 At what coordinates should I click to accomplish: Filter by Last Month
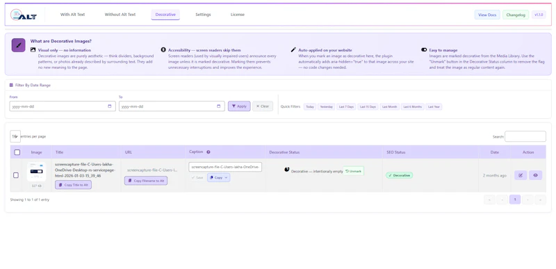(390, 106)
